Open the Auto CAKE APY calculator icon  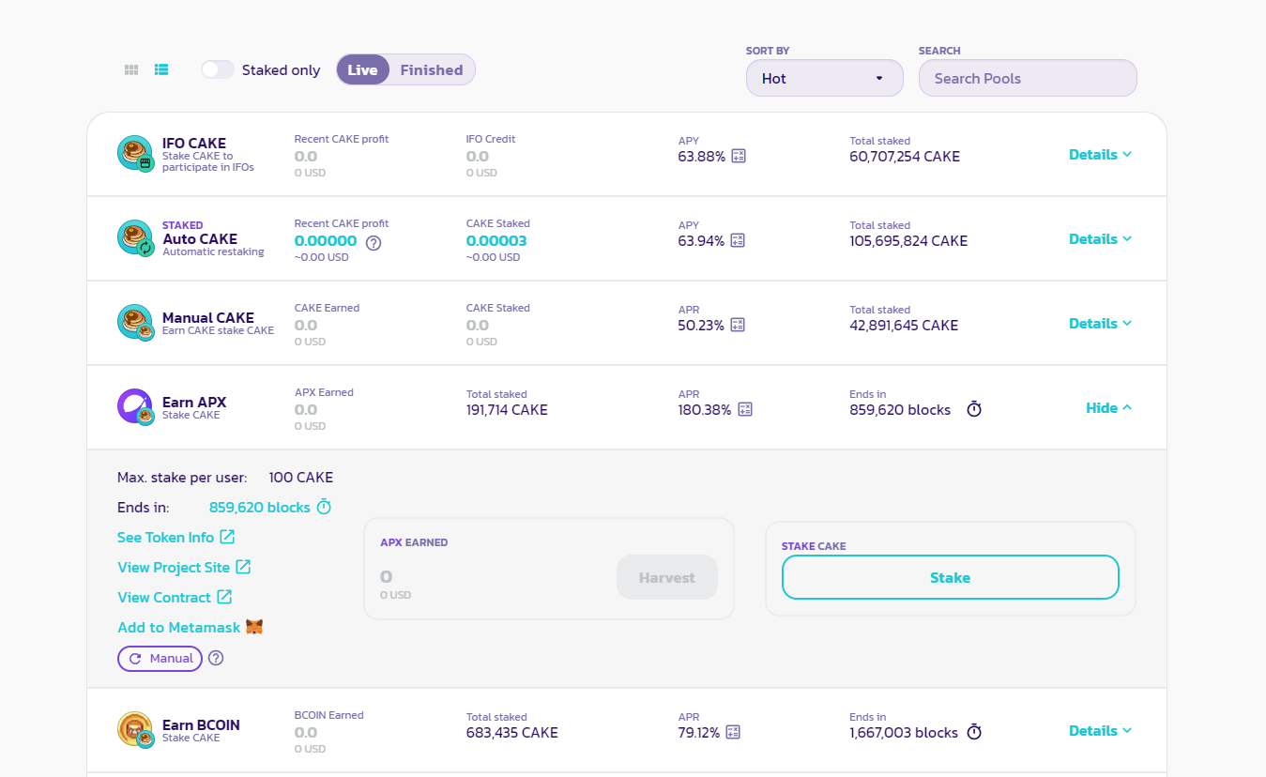pos(738,241)
